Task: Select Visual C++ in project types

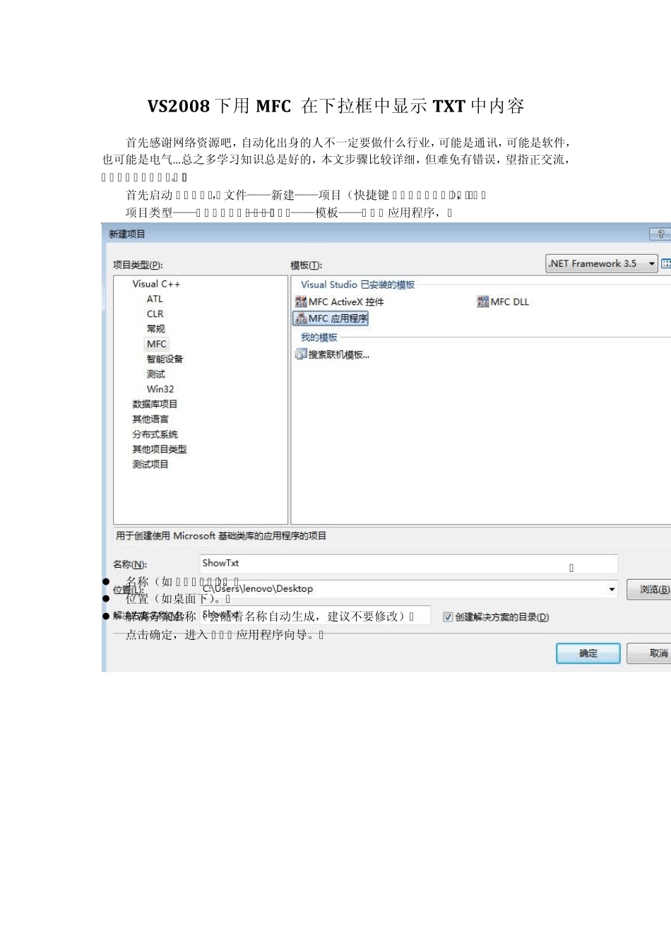Action: point(156,284)
